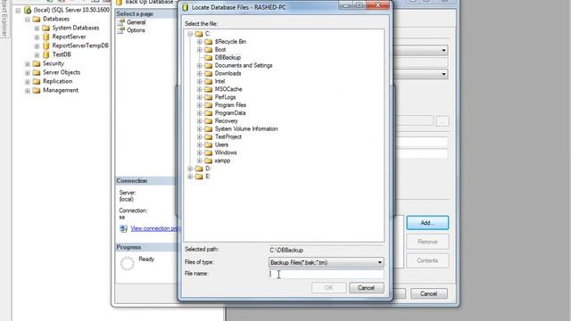Select the TestProject folder label
Viewport: 571px width, 321px height.
228,136
